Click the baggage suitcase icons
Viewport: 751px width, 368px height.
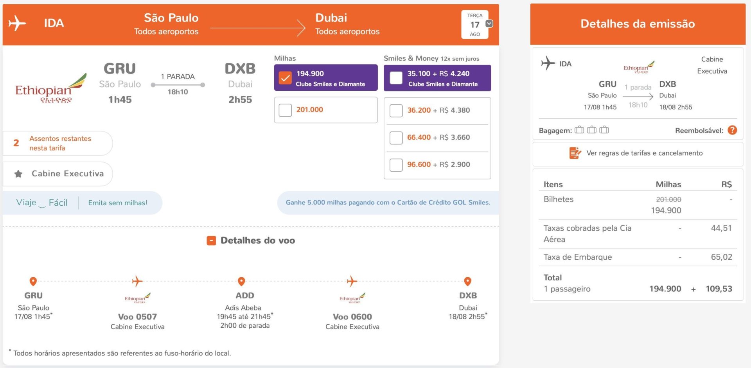point(591,130)
